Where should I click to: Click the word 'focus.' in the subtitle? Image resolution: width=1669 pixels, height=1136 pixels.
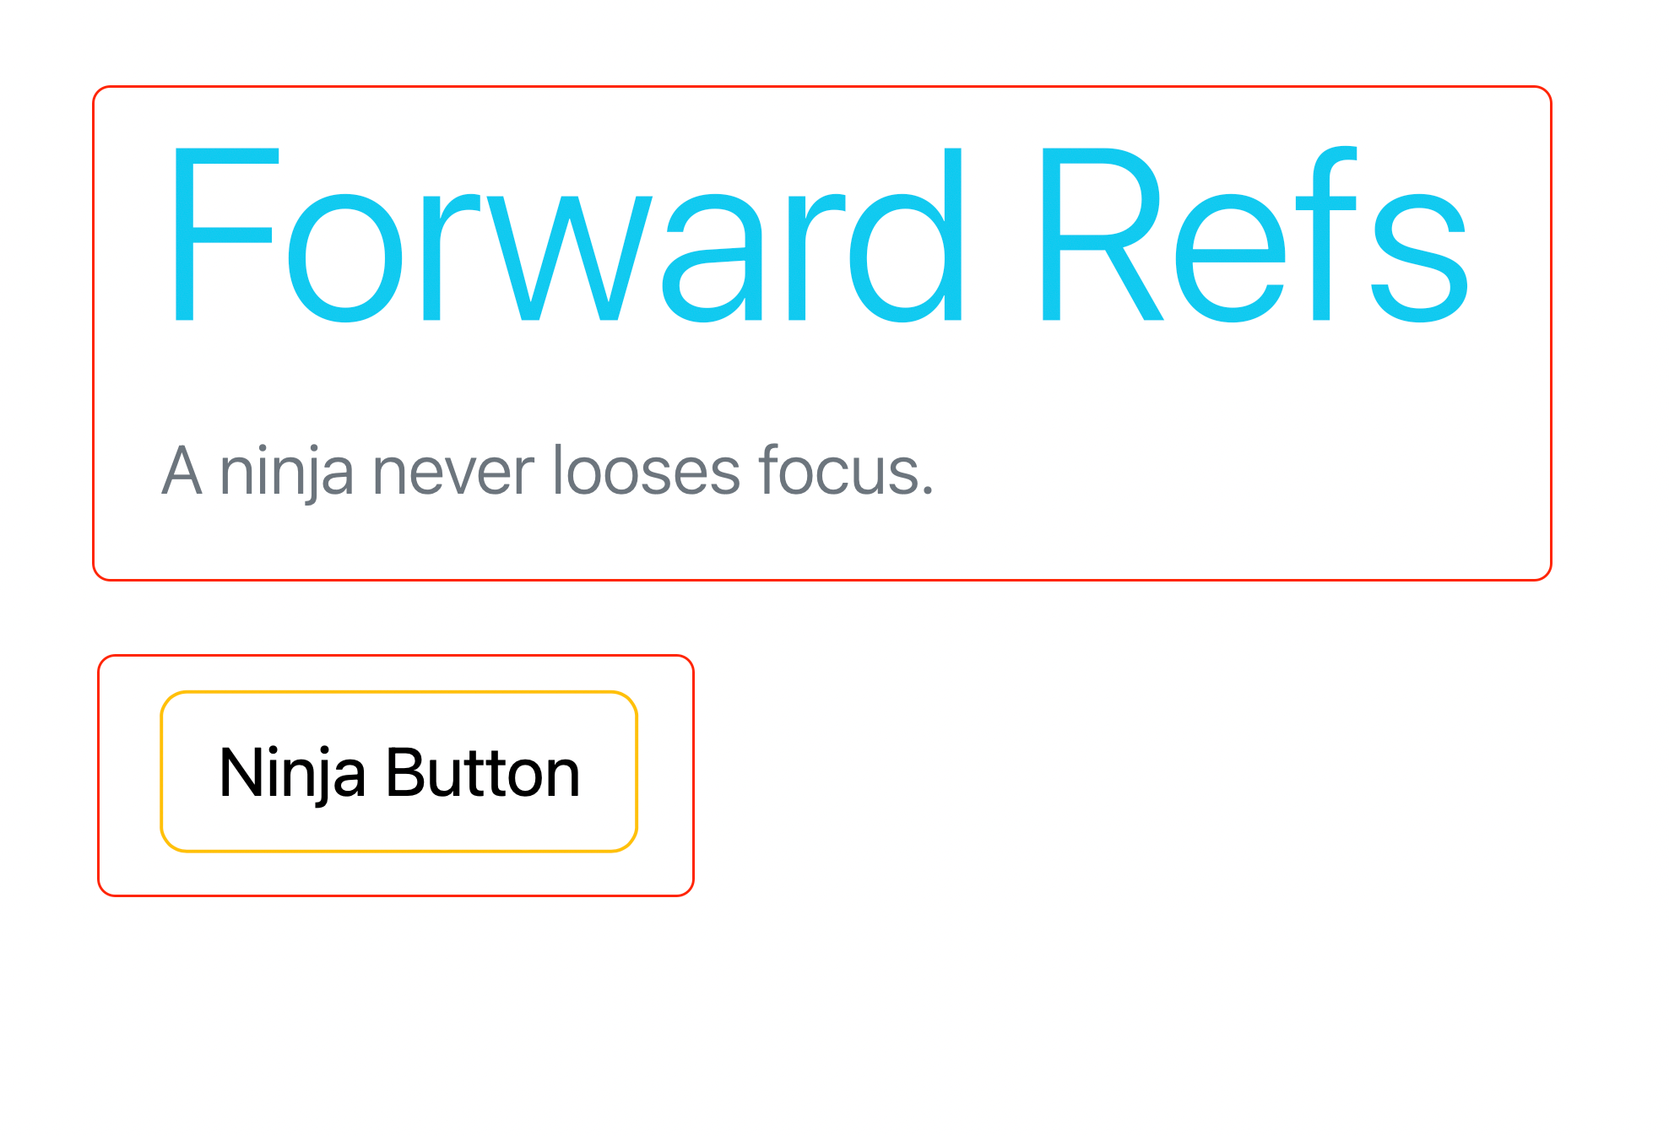tap(847, 469)
